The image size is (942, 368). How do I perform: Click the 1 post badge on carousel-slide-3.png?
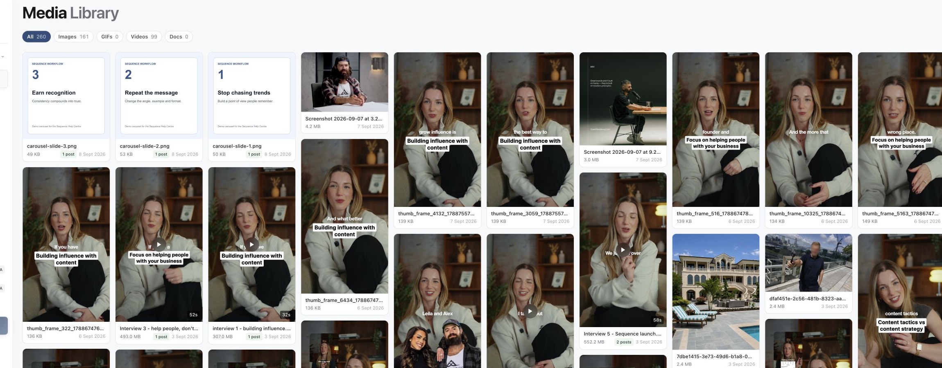pos(68,154)
